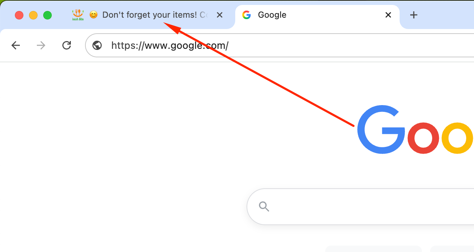Click the greyed-out forward arrow
Screen dimensions: 474x252
click(x=41, y=45)
